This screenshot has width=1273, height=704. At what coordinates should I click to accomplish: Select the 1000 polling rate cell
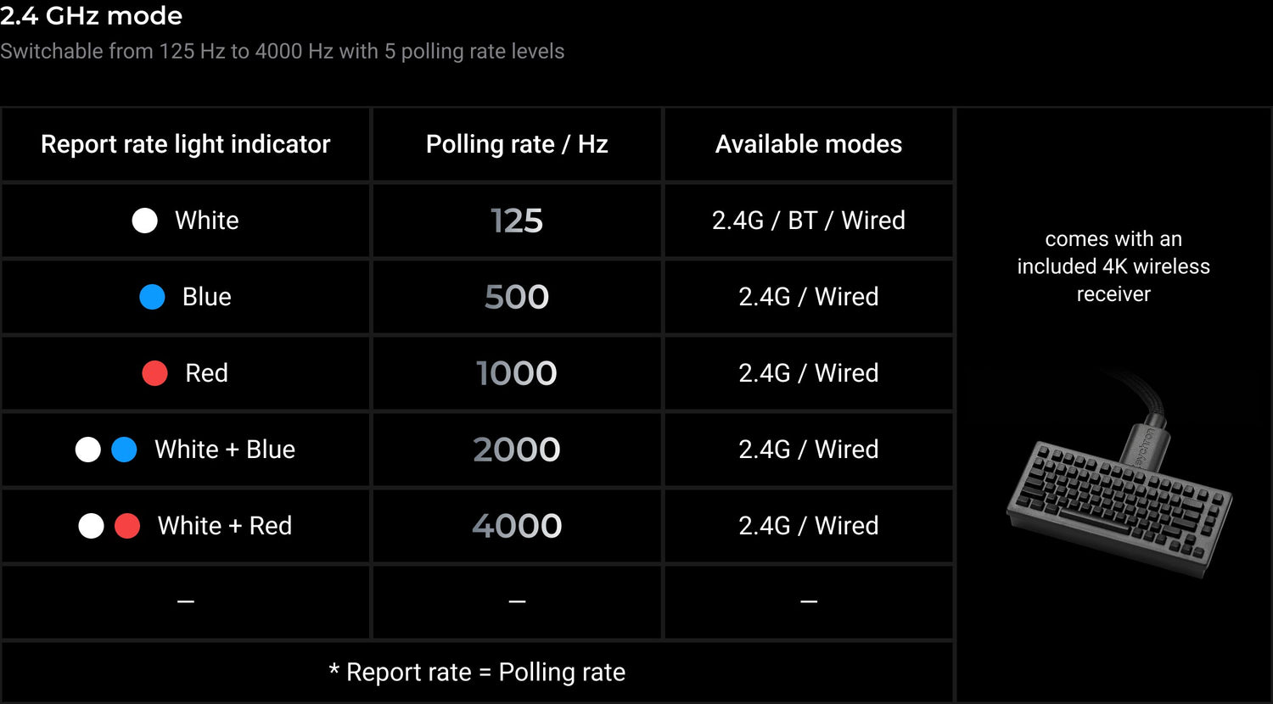[x=516, y=374]
